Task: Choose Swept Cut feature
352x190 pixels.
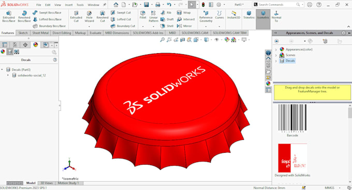Action: [x=121, y=13]
